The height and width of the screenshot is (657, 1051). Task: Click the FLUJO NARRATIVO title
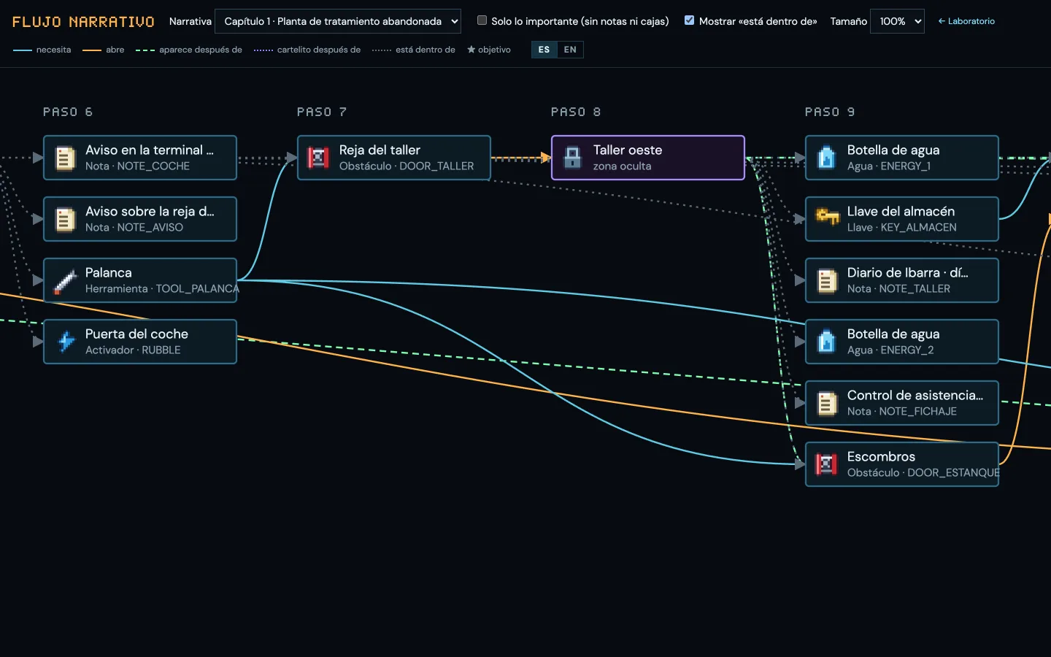[x=83, y=22]
